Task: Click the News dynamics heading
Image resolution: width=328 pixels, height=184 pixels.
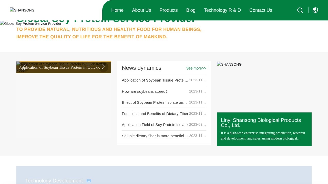Action: click(142, 68)
